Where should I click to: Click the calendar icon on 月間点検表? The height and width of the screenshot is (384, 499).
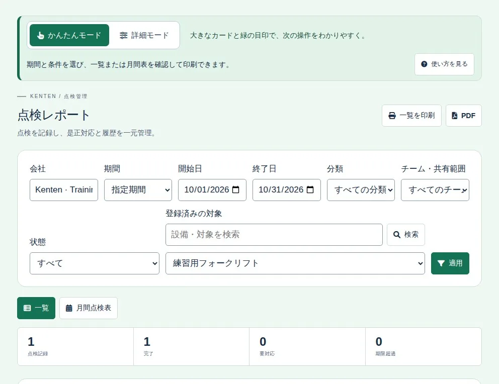69,308
